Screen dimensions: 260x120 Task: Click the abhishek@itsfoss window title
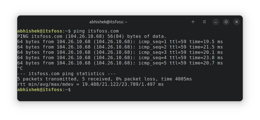(x=108, y=22)
